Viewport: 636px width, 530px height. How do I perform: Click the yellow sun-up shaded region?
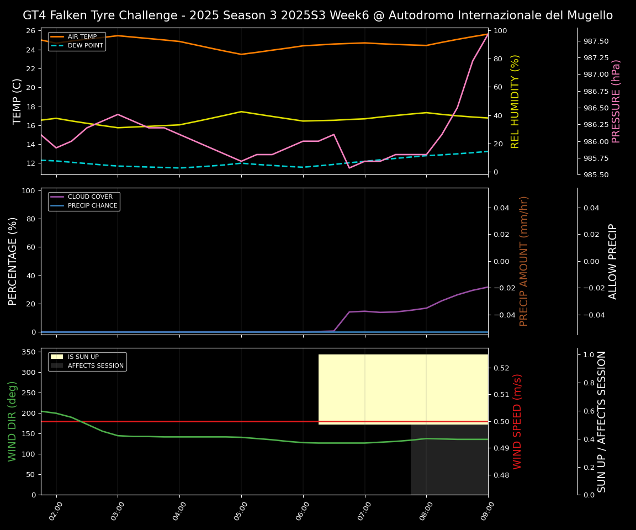(403, 389)
